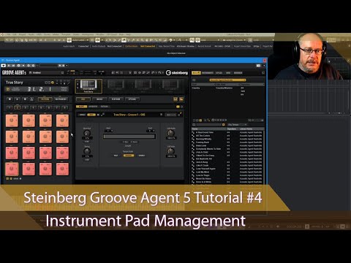The image size is (351, 263).
Task: Select pad group 3
Action: (25, 107)
